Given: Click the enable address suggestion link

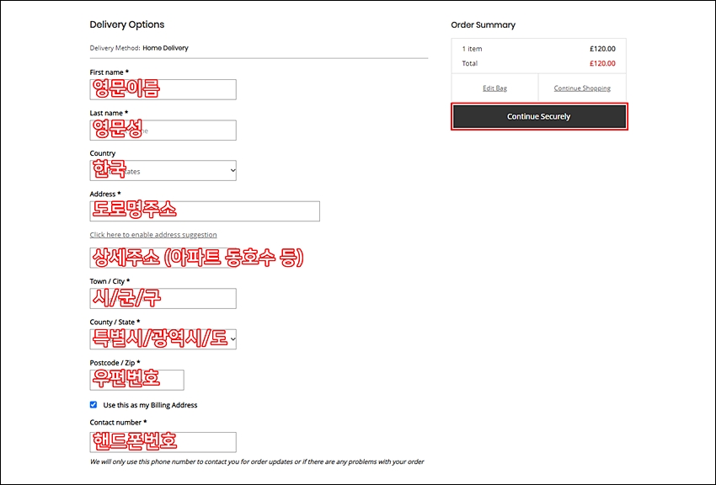Looking at the screenshot, I should (x=153, y=235).
